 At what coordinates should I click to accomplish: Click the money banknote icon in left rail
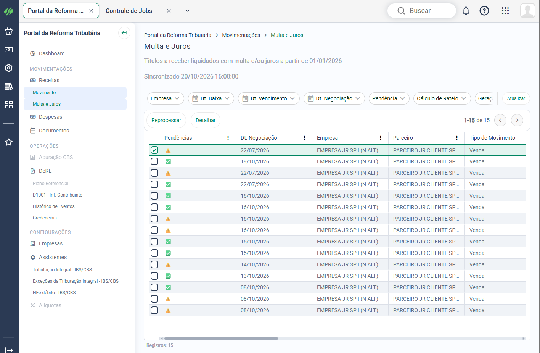click(x=9, y=50)
